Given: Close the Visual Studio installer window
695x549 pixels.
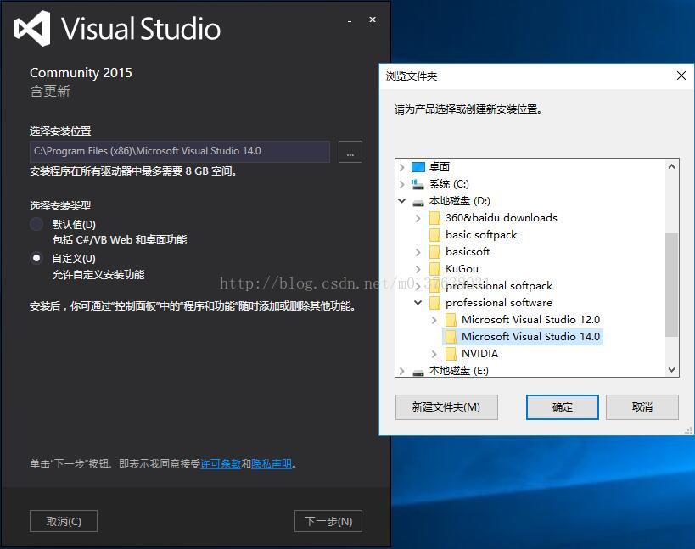Looking at the screenshot, I should coord(373,20).
